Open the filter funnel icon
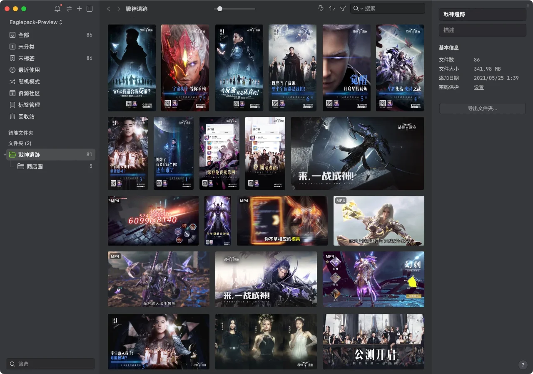The height and width of the screenshot is (374, 533). [x=343, y=8]
